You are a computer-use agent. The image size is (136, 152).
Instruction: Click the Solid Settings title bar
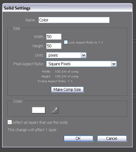click(x=67, y=8)
